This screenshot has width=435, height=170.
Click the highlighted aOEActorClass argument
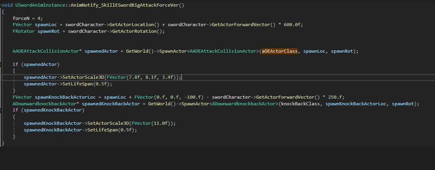[280, 51]
